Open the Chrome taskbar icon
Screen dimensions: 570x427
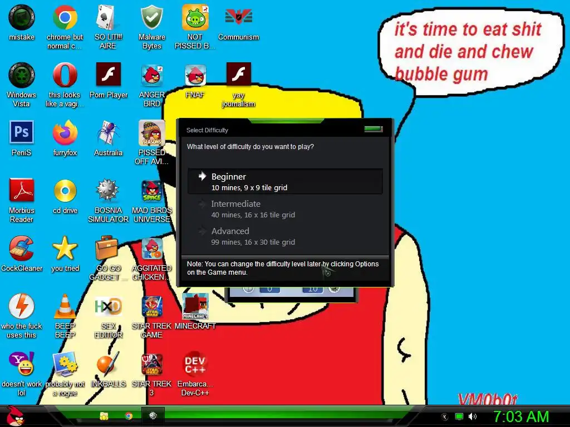point(129,416)
